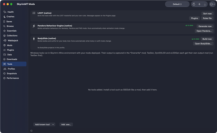Click the Crashes icon in the sidebar
The height and width of the screenshot is (133, 217).
[4, 17]
